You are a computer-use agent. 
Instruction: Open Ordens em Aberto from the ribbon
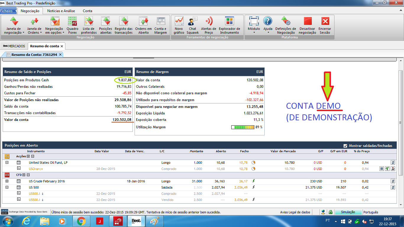143,25
